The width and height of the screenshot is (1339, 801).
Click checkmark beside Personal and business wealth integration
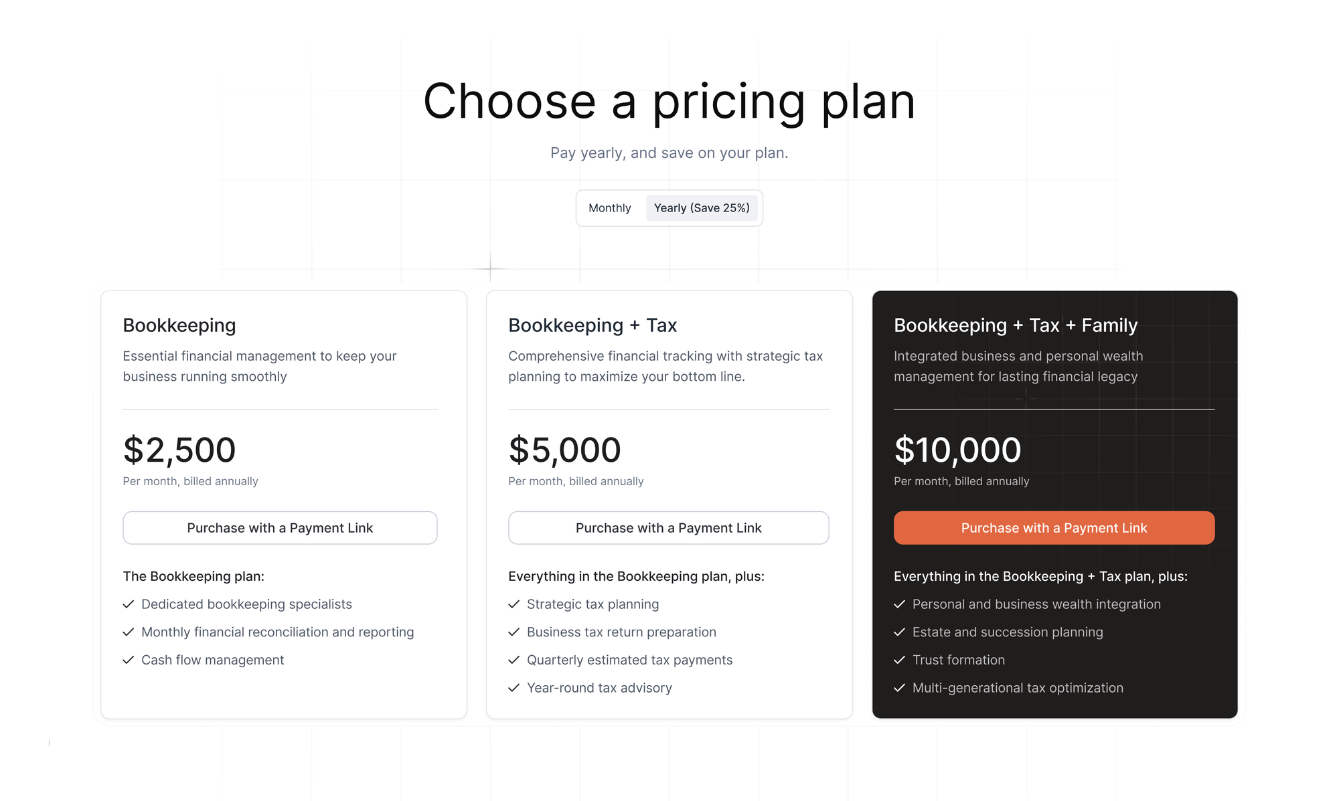tap(900, 604)
